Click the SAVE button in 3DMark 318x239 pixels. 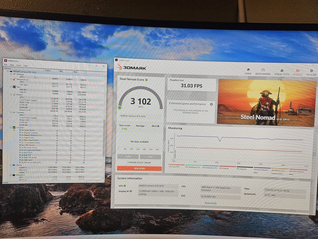point(150,157)
